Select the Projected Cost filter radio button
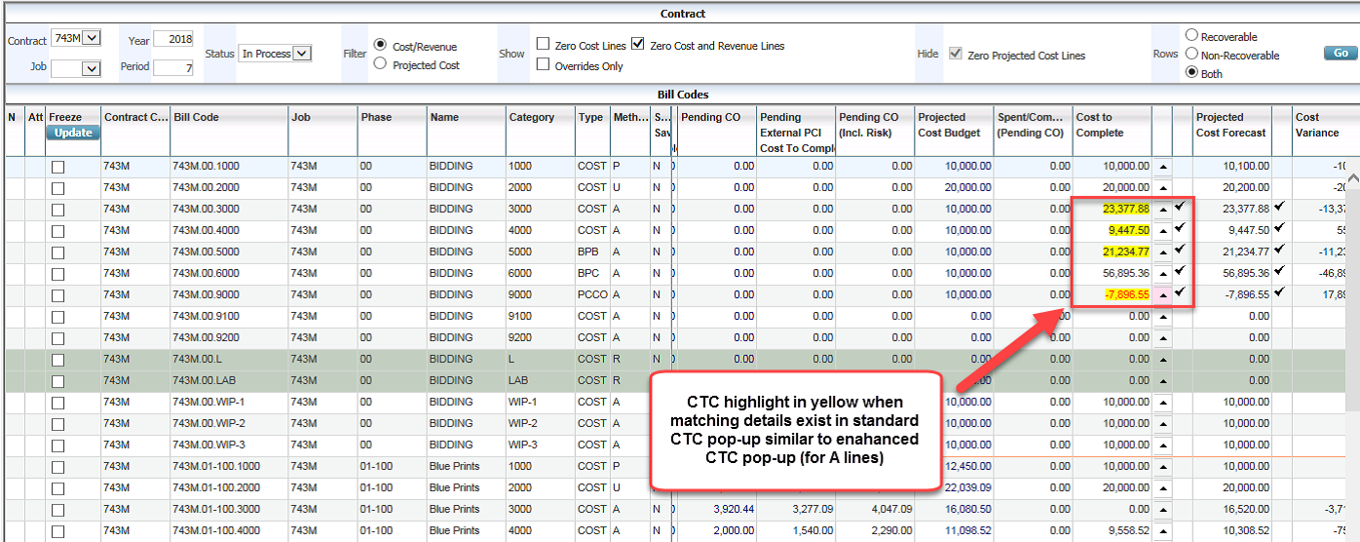This screenshot has width=1360, height=542. (x=380, y=64)
